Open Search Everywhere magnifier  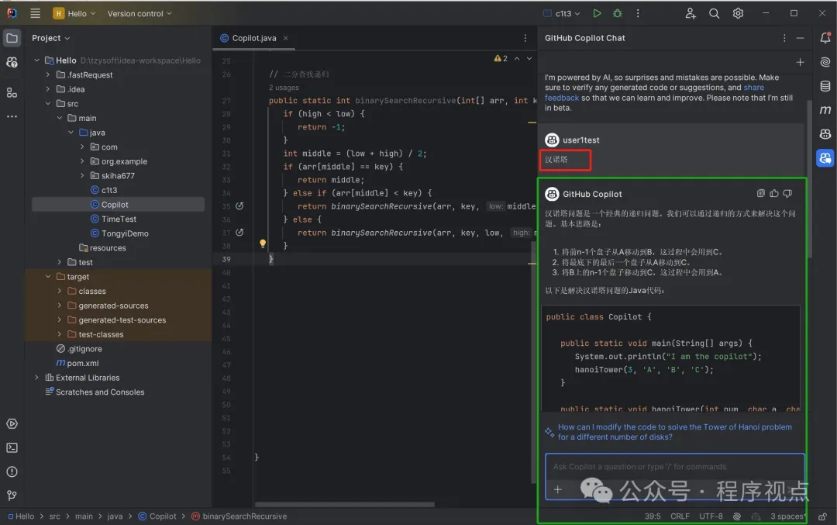(715, 13)
